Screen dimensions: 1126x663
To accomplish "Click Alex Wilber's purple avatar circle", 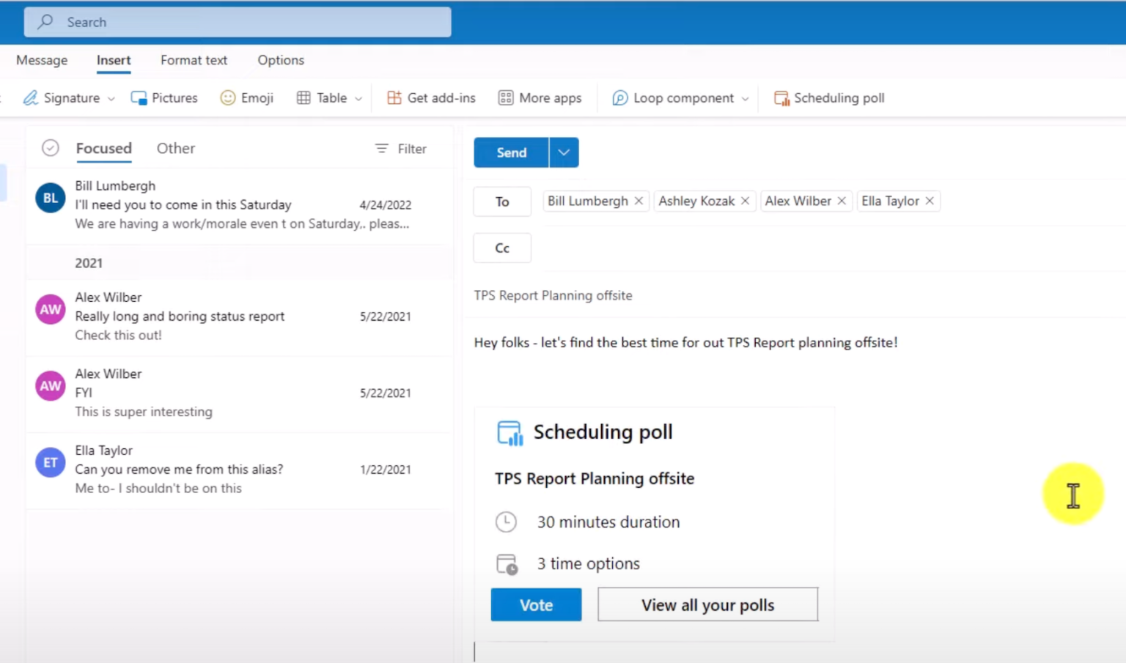I will pyautogui.click(x=49, y=309).
